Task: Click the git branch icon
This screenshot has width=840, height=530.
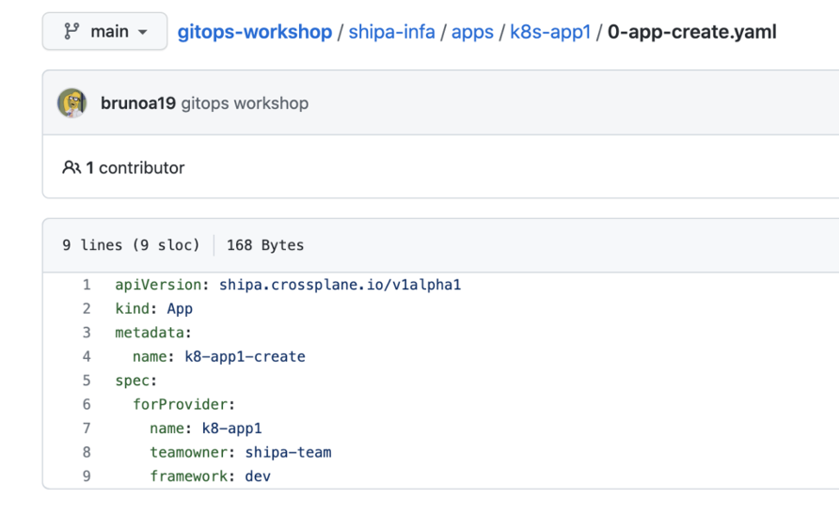Action: [71, 32]
